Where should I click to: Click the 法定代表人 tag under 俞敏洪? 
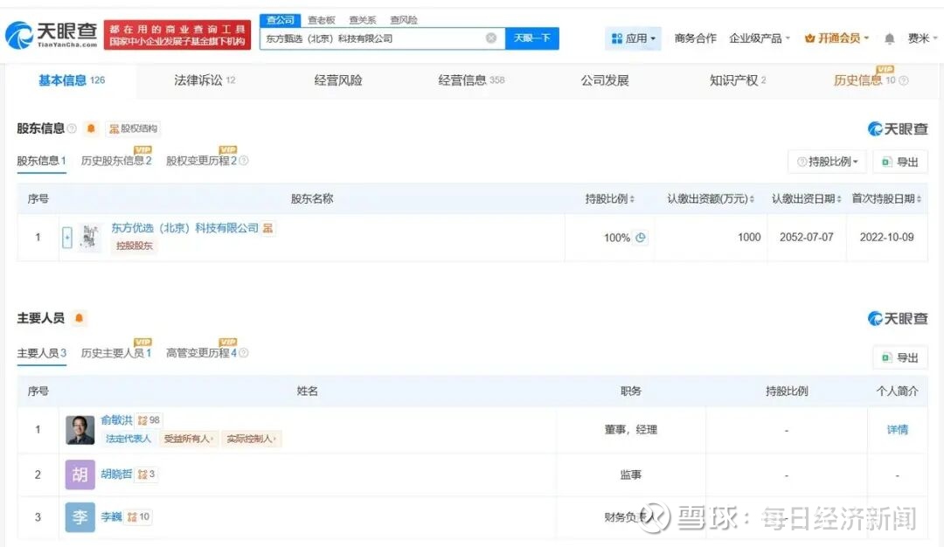pos(128,439)
